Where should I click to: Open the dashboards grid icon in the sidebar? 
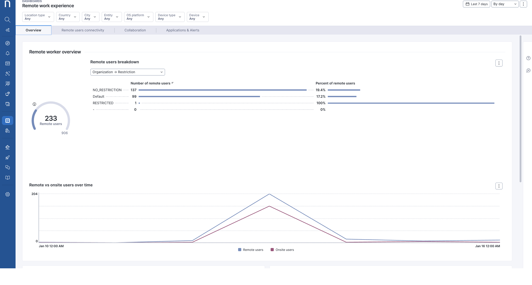(7, 121)
